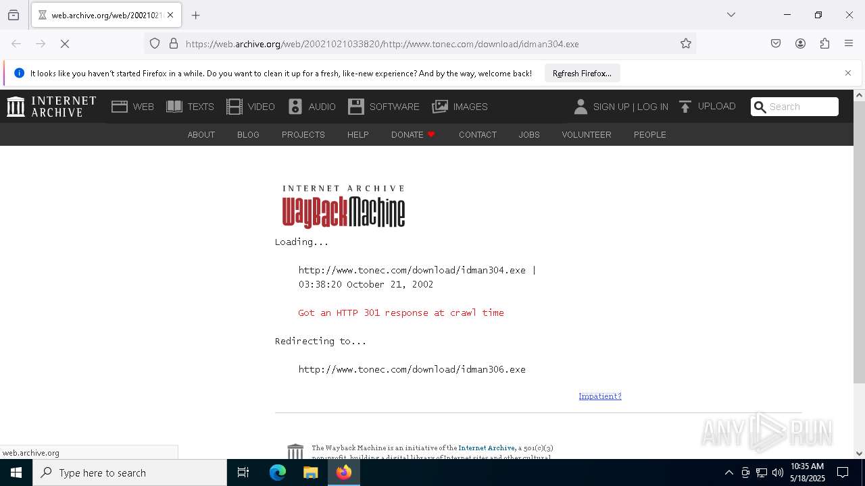
Task: Open the volume control icon
Action: (778, 473)
